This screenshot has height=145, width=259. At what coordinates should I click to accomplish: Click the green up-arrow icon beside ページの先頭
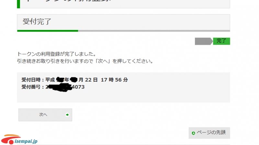(193, 133)
